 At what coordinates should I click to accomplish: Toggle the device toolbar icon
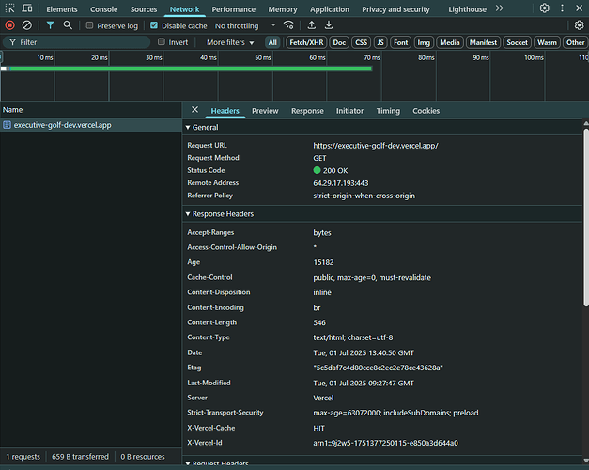27,8
